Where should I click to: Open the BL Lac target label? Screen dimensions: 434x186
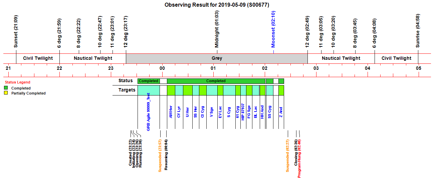click(x=256, y=112)
